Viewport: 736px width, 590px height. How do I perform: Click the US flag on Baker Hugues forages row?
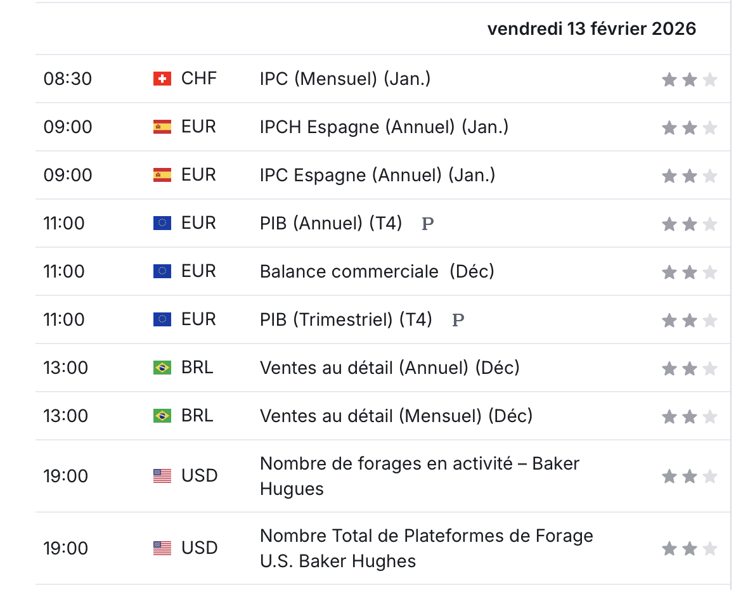[162, 476]
